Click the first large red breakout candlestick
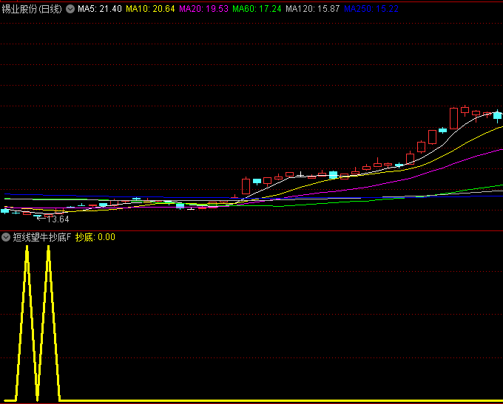The height and width of the screenshot is (404, 503). coord(246,185)
